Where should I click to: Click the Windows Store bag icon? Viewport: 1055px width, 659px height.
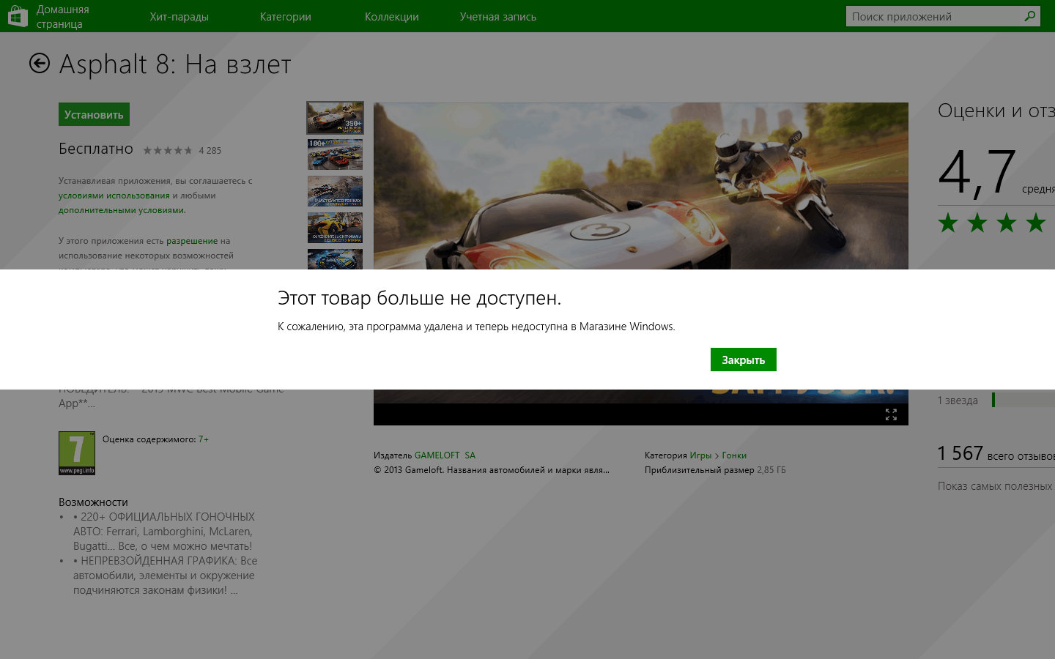point(18,16)
